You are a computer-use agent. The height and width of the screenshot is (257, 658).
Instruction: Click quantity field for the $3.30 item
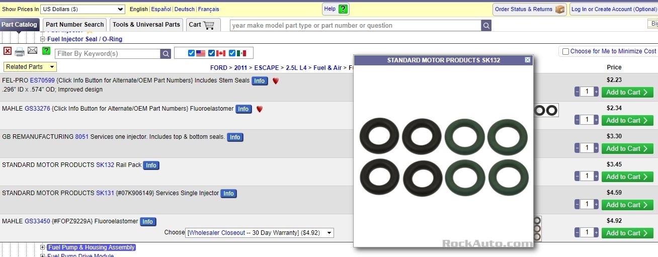(x=587, y=148)
